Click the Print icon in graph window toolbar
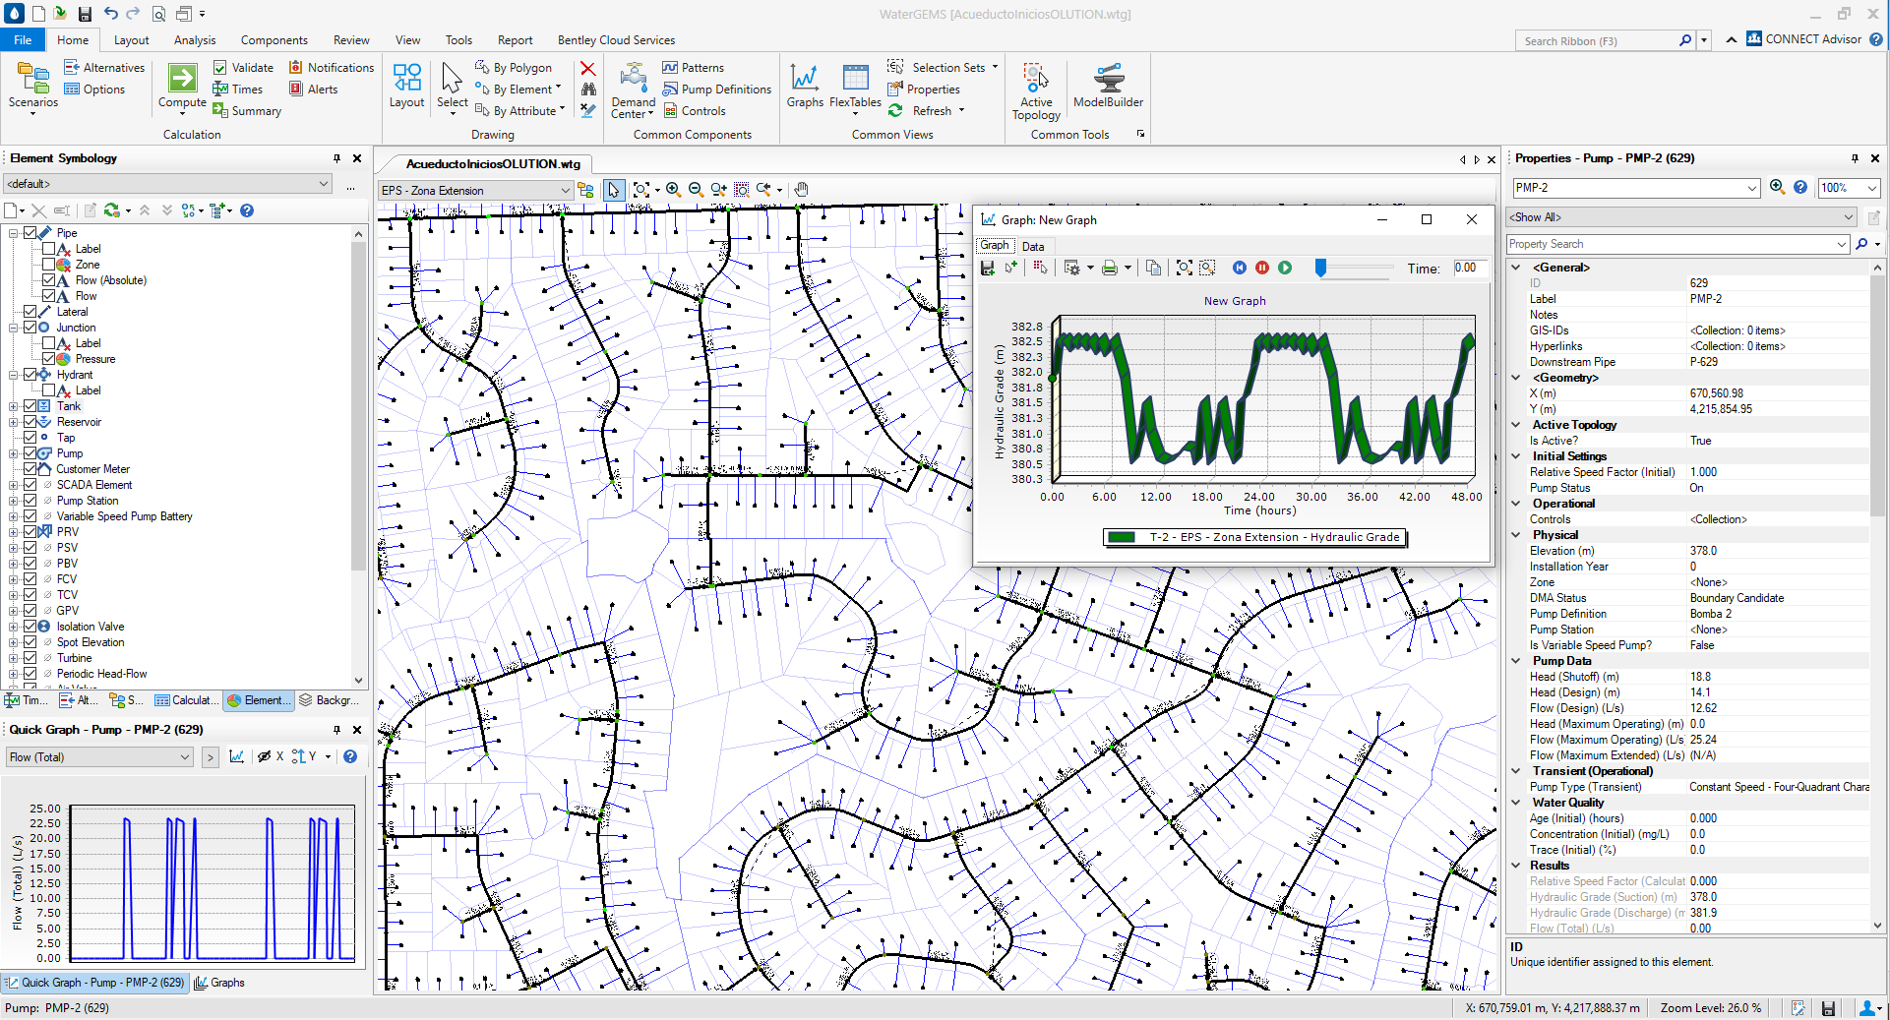Screen dimensions: 1890x1020 click(x=1110, y=268)
